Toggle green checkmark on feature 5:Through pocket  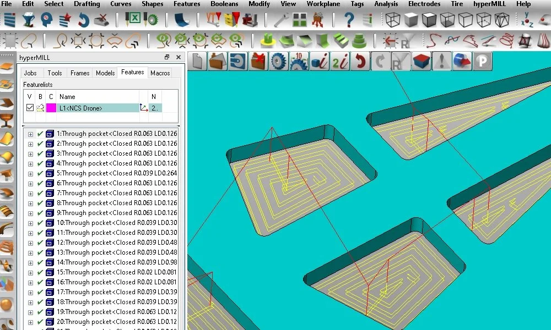click(x=40, y=173)
